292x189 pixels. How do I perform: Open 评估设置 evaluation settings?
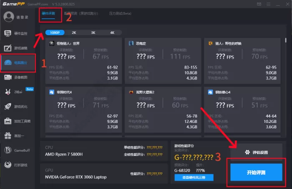click(x=256, y=152)
